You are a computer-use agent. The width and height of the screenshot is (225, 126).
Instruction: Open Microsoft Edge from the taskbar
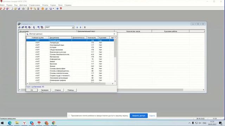point(10,123)
